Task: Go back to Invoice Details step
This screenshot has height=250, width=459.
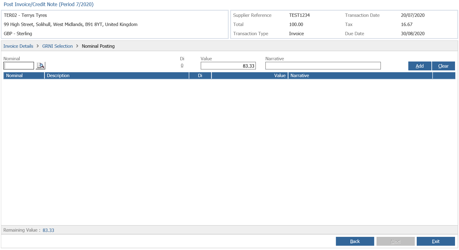Action: click(18, 46)
